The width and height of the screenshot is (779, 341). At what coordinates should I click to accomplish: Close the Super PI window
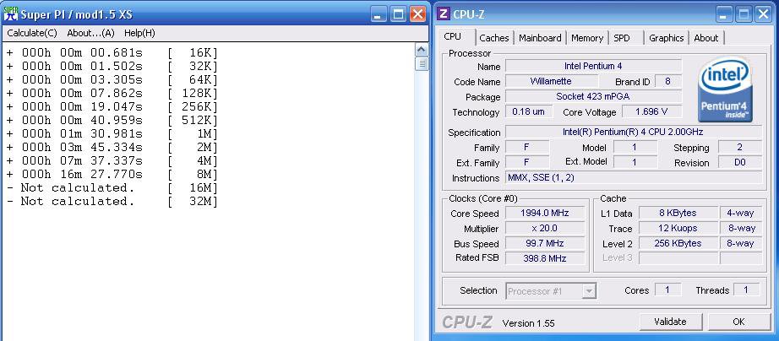417,14
